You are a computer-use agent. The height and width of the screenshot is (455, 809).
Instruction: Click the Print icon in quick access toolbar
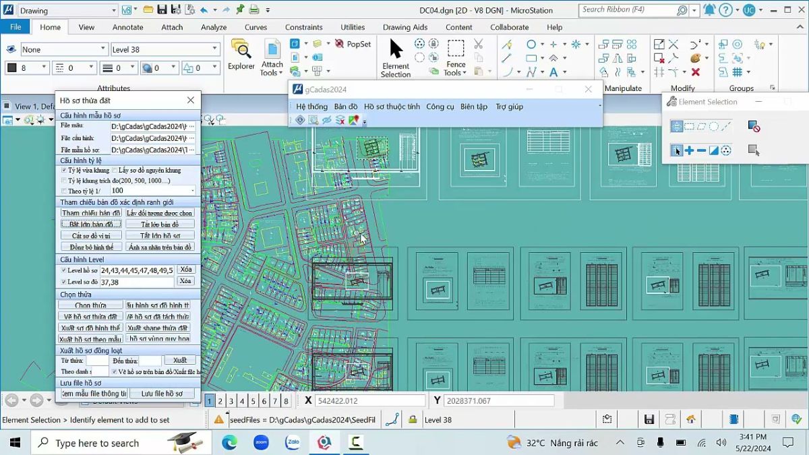254,10
